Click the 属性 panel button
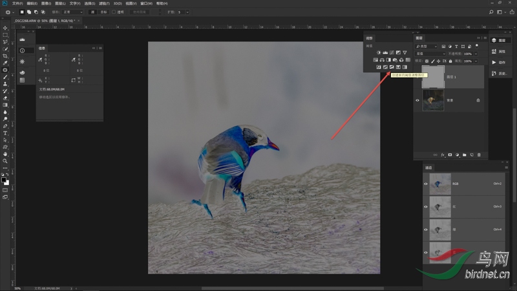Screen dimensions: 517x291 coord(498,51)
